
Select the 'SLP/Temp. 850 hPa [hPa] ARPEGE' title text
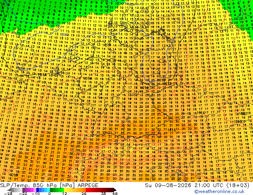(x=49, y=185)
